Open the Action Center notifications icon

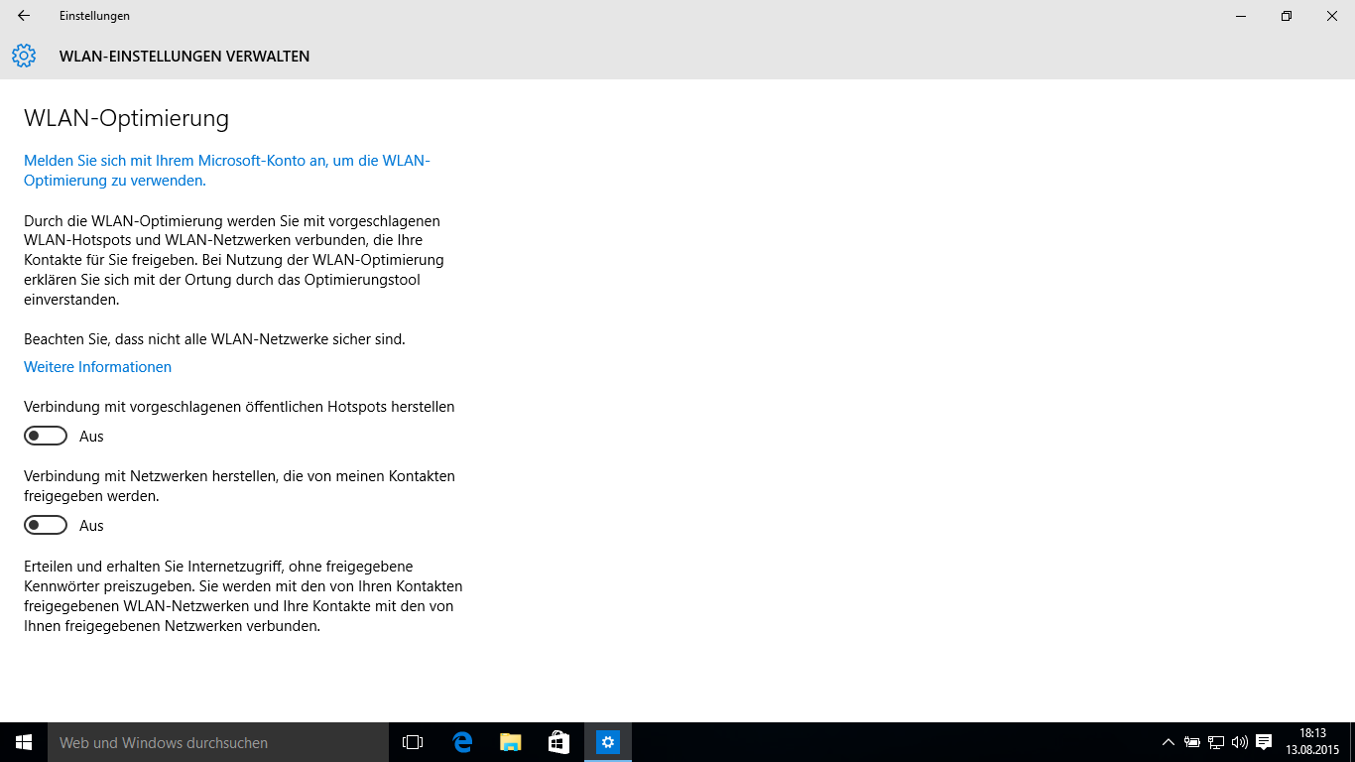pos(1264,742)
